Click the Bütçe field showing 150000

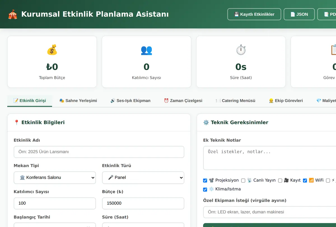(143, 203)
